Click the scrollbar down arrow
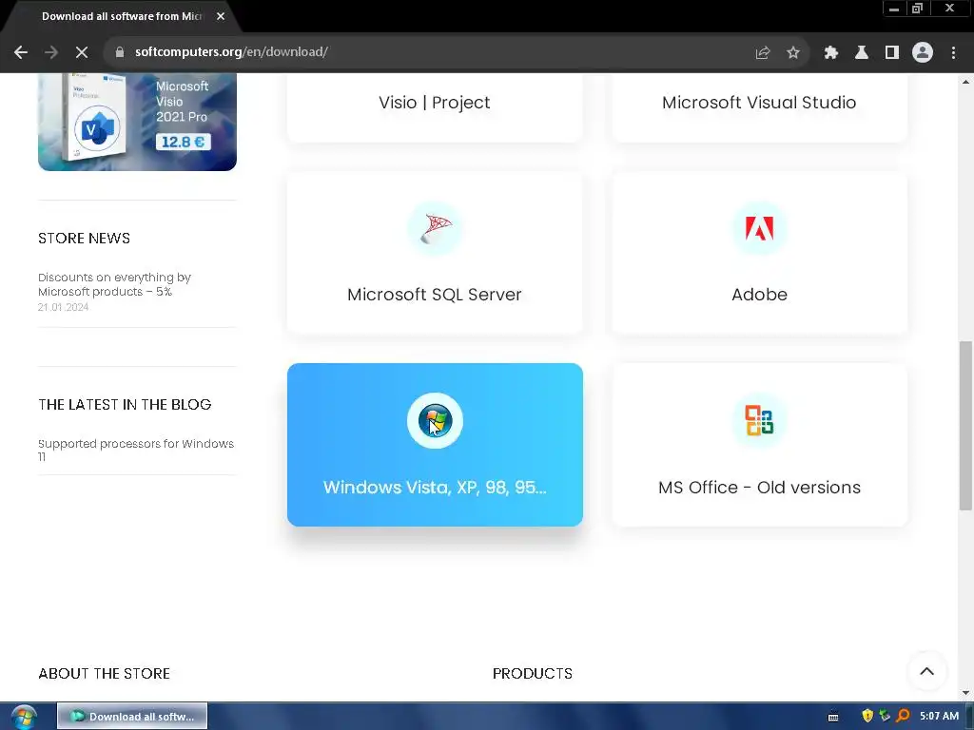Image resolution: width=974 pixels, height=730 pixels. (x=966, y=693)
